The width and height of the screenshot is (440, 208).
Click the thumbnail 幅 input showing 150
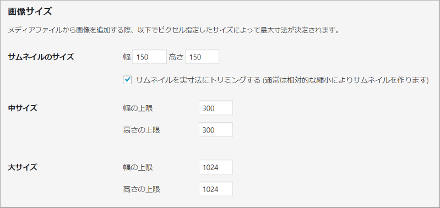(149, 57)
